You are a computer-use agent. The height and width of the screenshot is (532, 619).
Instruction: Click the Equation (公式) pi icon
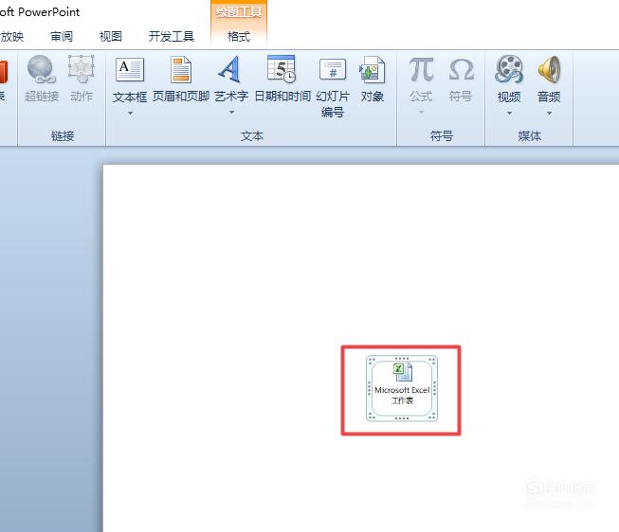(x=421, y=69)
